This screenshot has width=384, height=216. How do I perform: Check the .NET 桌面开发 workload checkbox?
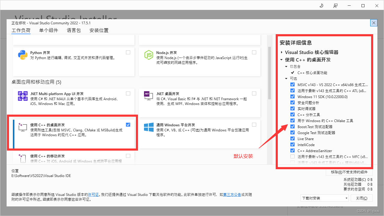point(254,94)
